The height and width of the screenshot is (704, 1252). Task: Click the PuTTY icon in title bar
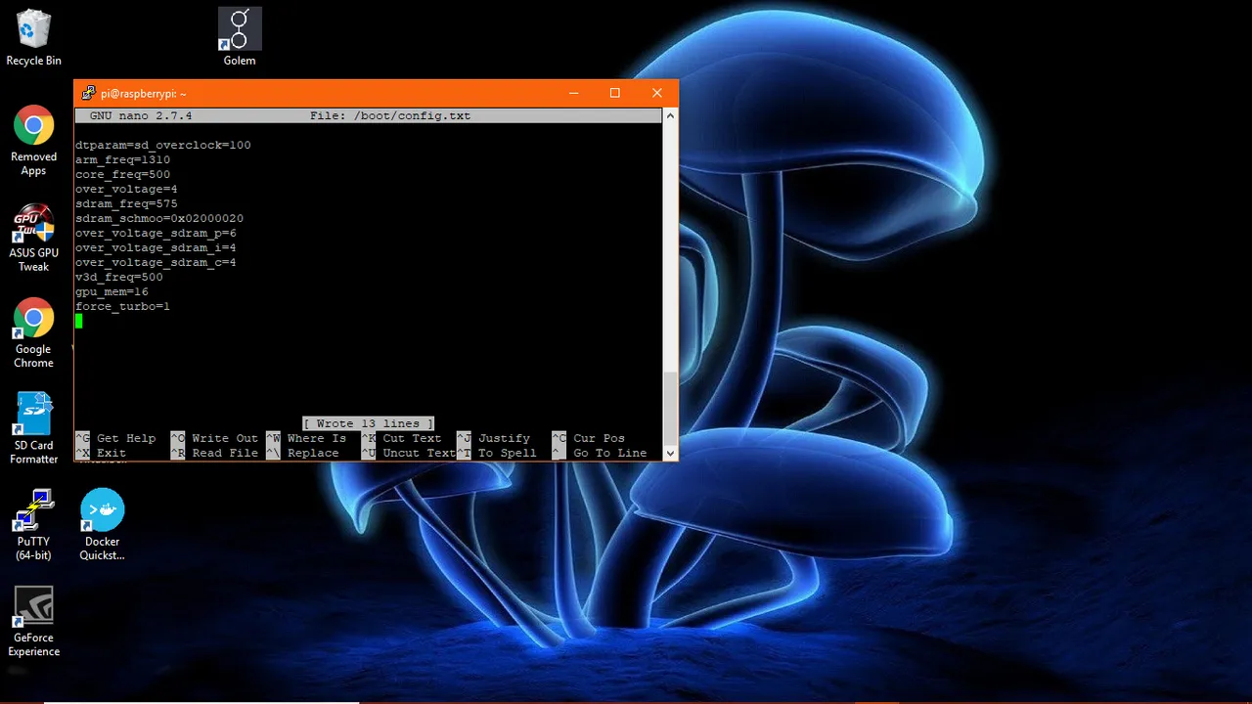pos(88,93)
